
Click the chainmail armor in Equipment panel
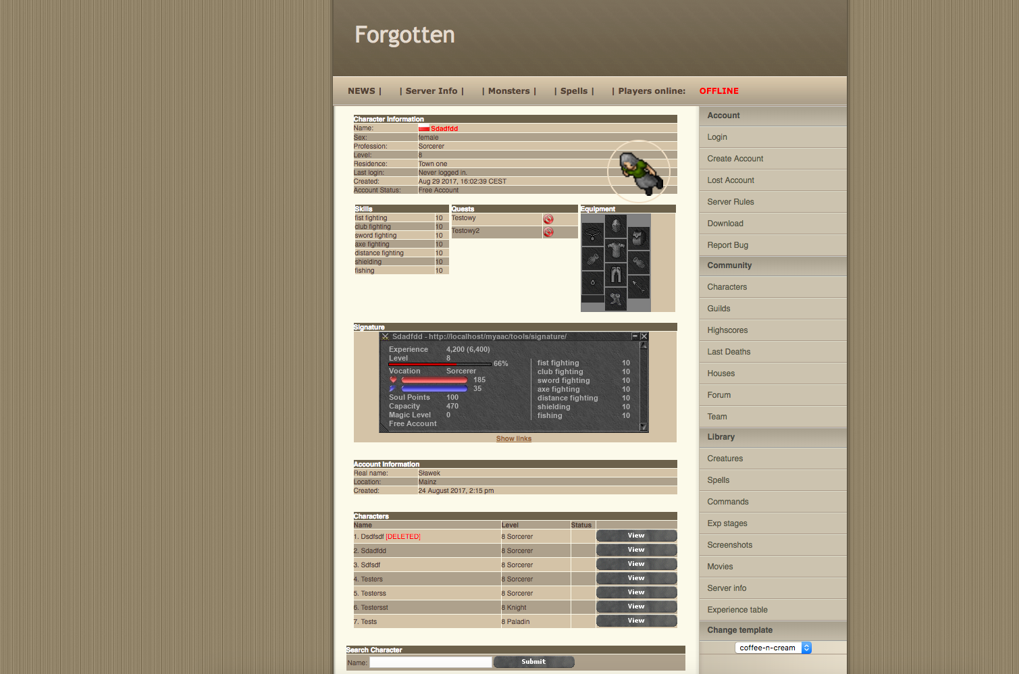pos(616,251)
